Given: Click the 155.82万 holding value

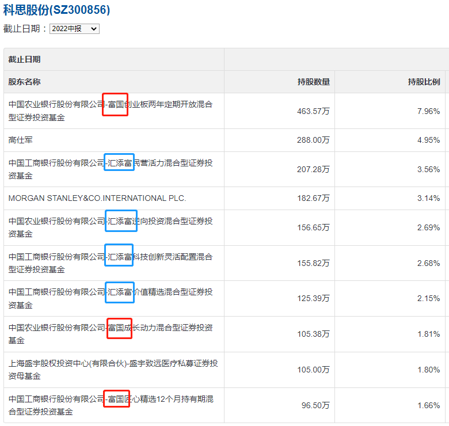Looking at the screenshot, I should tap(313, 263).
